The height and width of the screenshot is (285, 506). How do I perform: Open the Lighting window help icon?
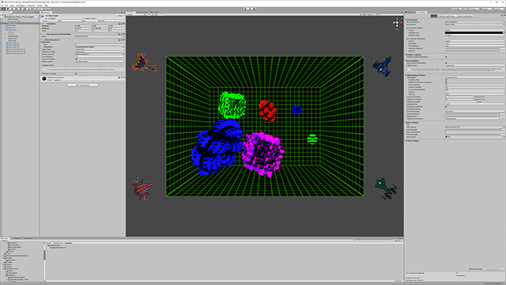pos(502,15)
